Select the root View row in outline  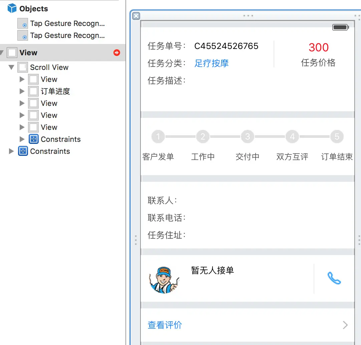[x=63, y=53]
